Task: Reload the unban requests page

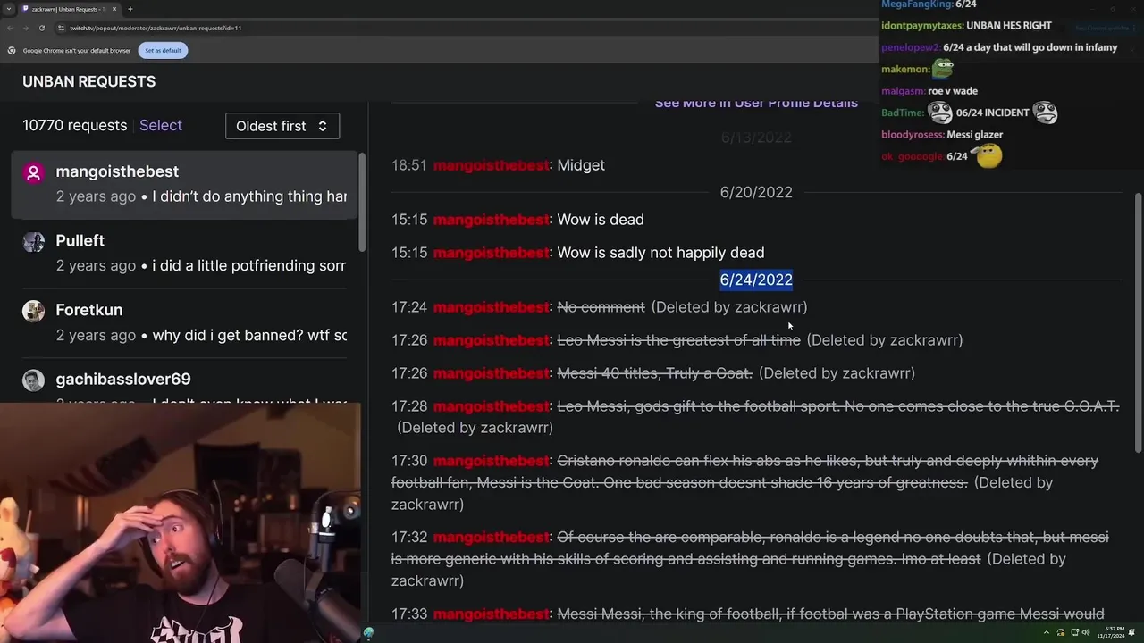Action: (41, 28)
